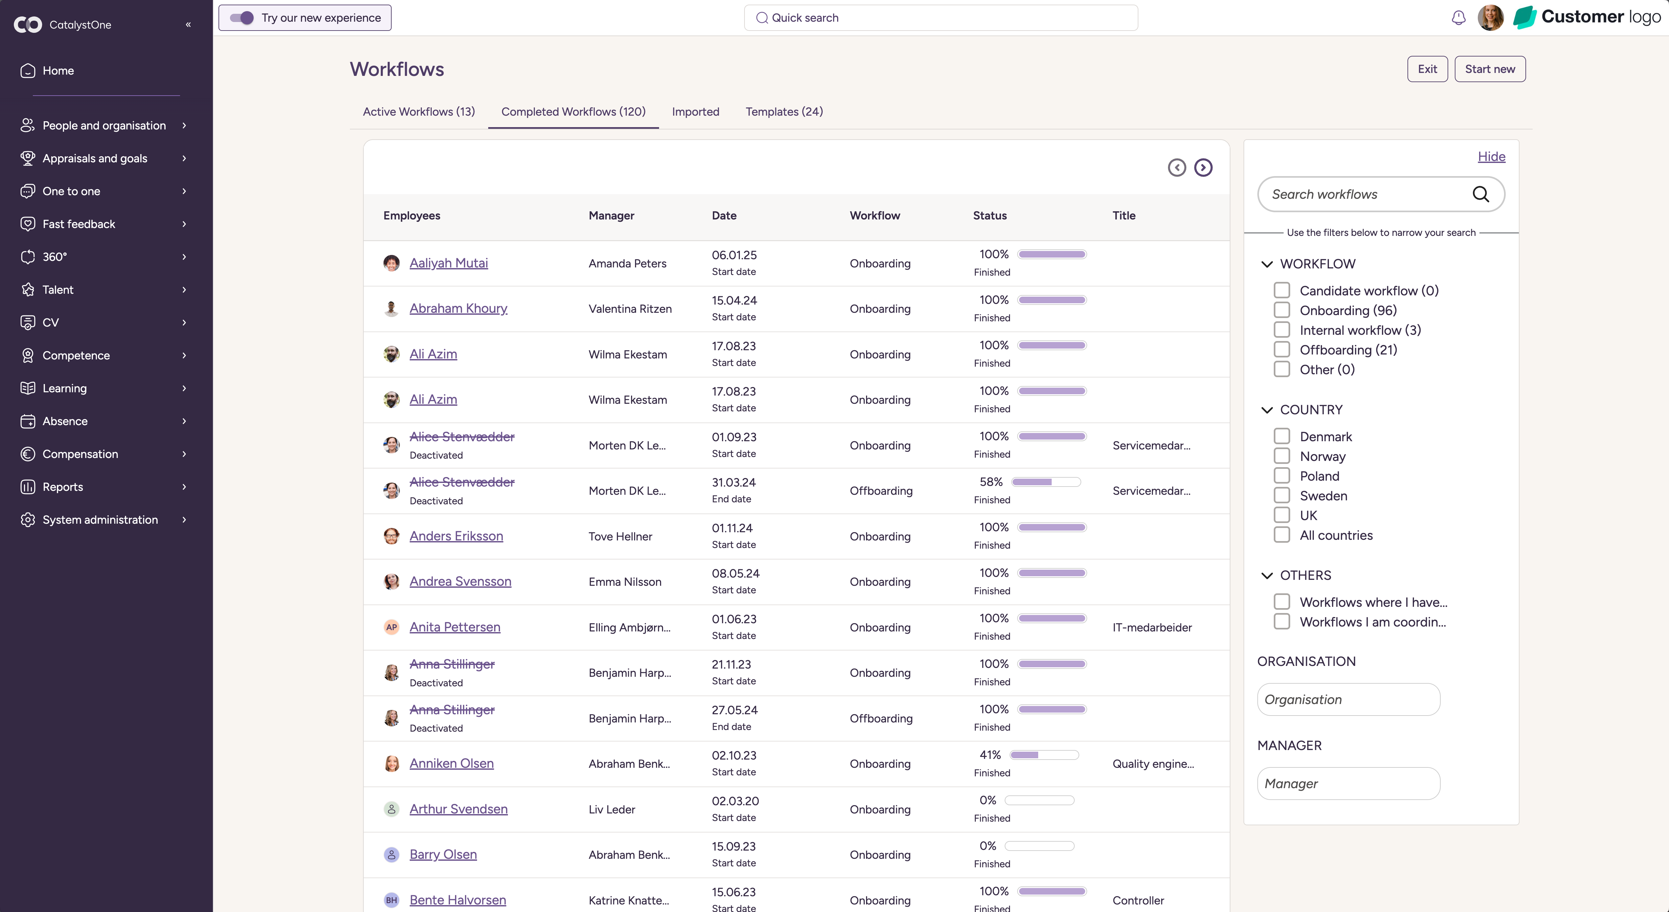Switch to Active Workflows (13) tab

(419, 111)
